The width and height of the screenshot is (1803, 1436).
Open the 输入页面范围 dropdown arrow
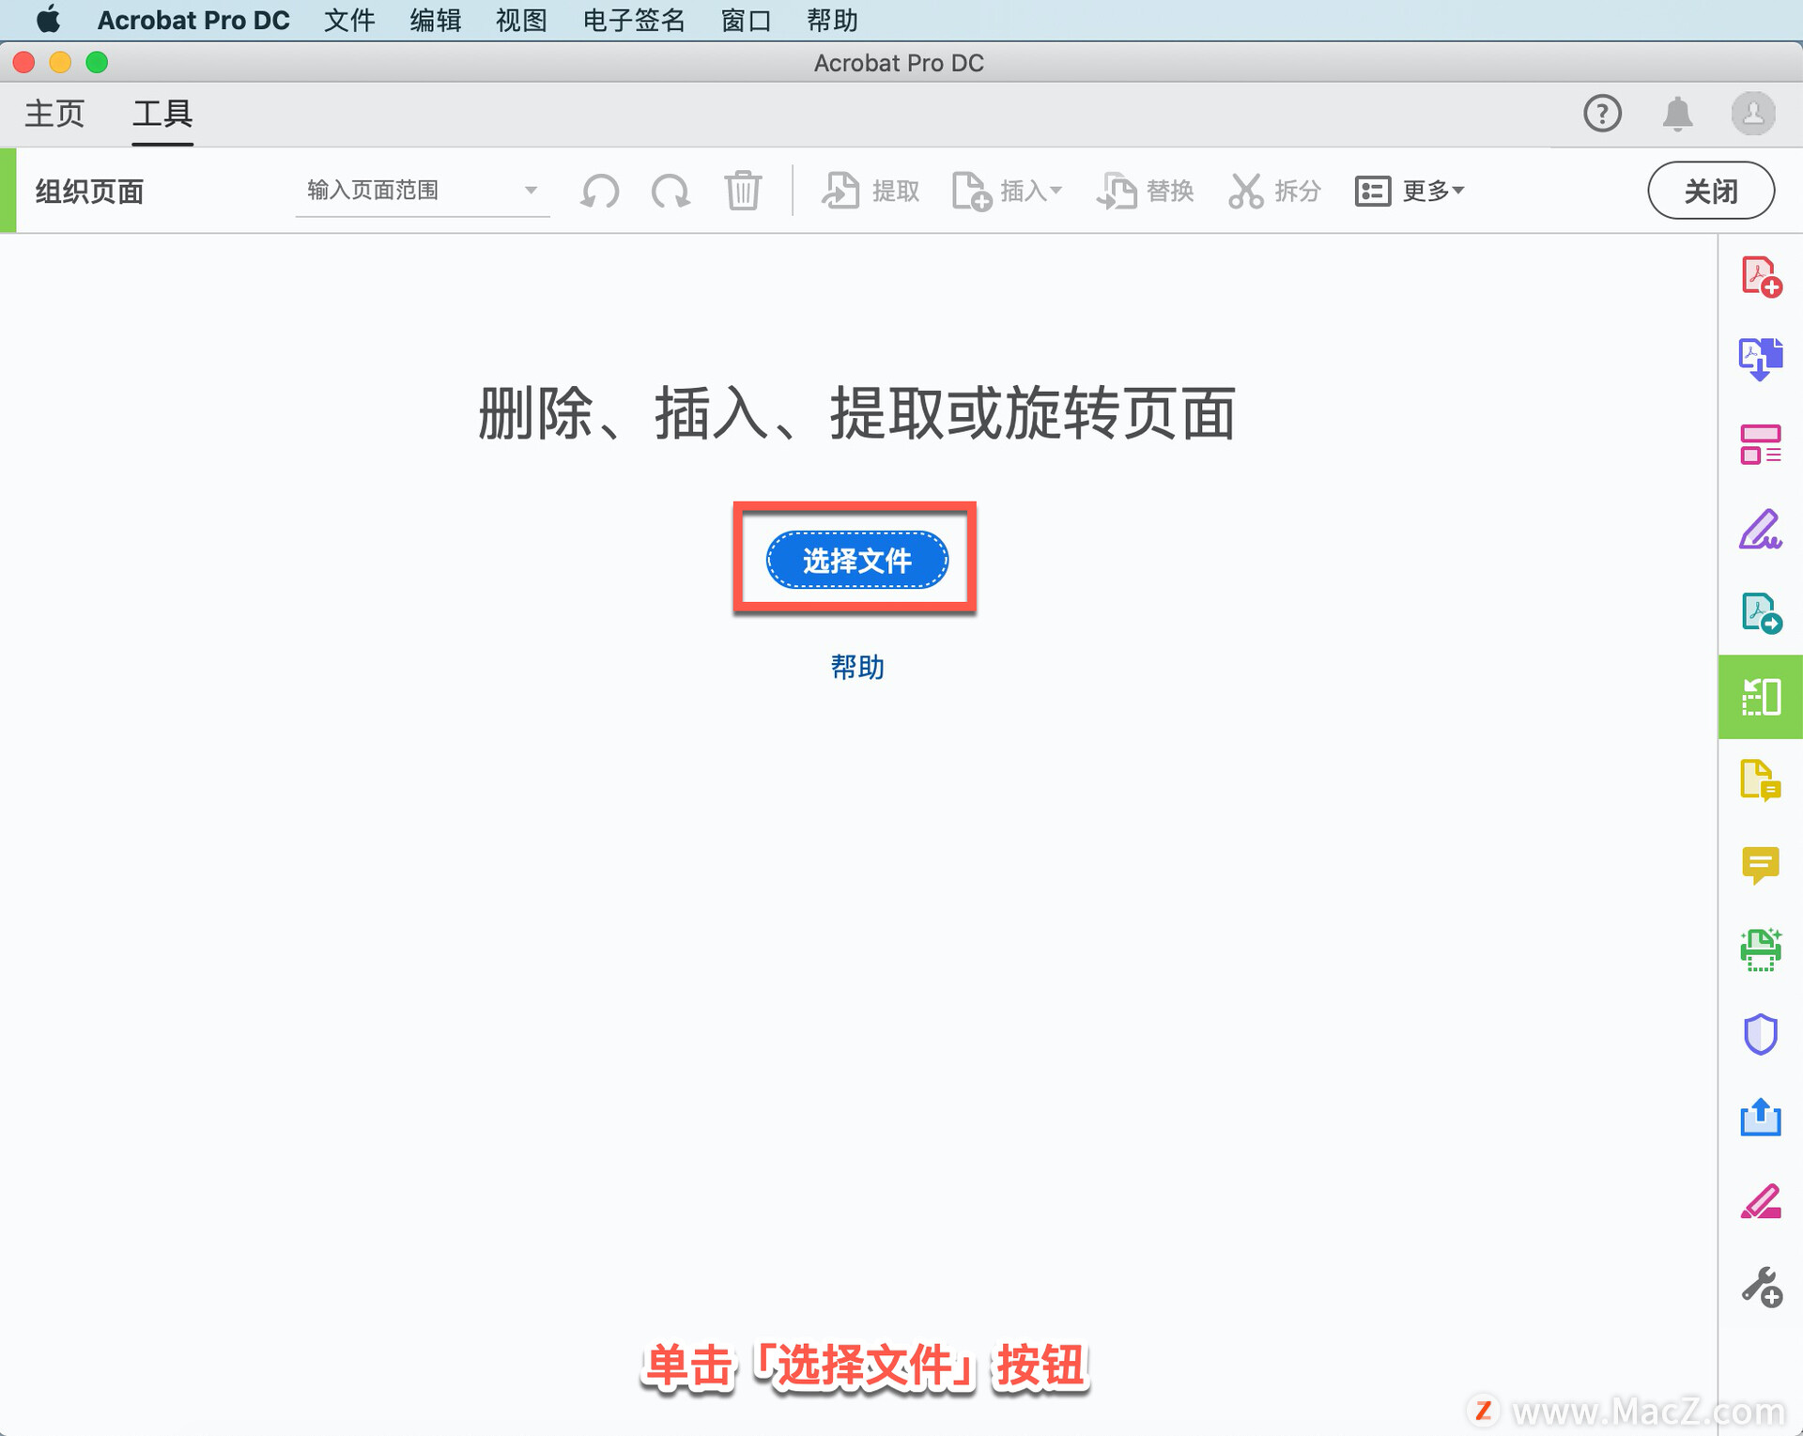(x=531, y=191)
